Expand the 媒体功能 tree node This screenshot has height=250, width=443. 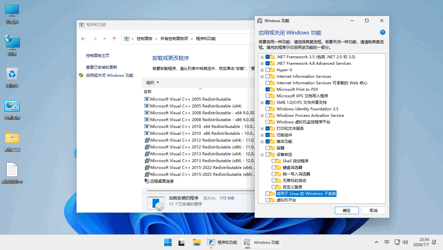click(x=262, y=142)
